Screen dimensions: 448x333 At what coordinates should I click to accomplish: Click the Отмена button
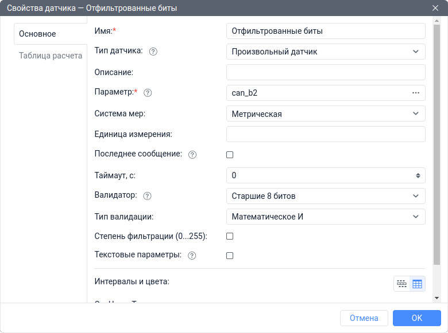pos(364,318)
